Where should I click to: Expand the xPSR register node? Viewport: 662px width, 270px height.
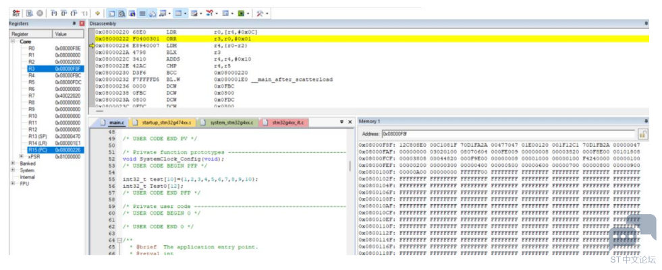(x=21, y=156)
